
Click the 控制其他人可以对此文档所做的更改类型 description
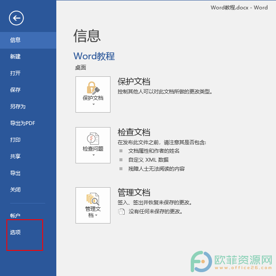[165, 92]
